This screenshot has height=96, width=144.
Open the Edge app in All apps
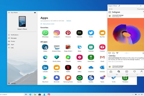click(x=45, y=57)
